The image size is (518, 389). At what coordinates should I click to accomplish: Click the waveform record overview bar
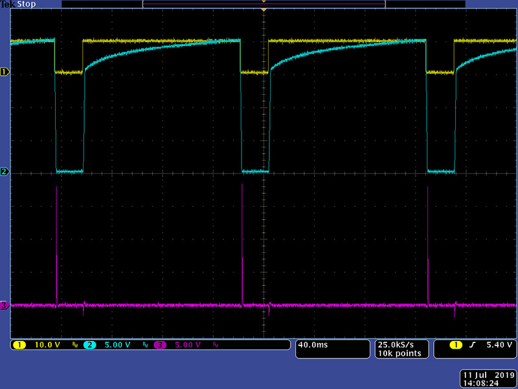coord(264,4)
